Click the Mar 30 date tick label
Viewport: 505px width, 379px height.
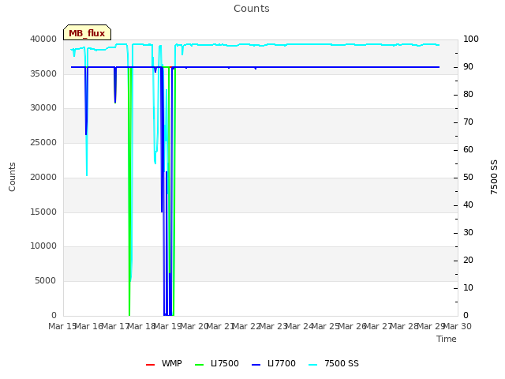pos(458,326)
